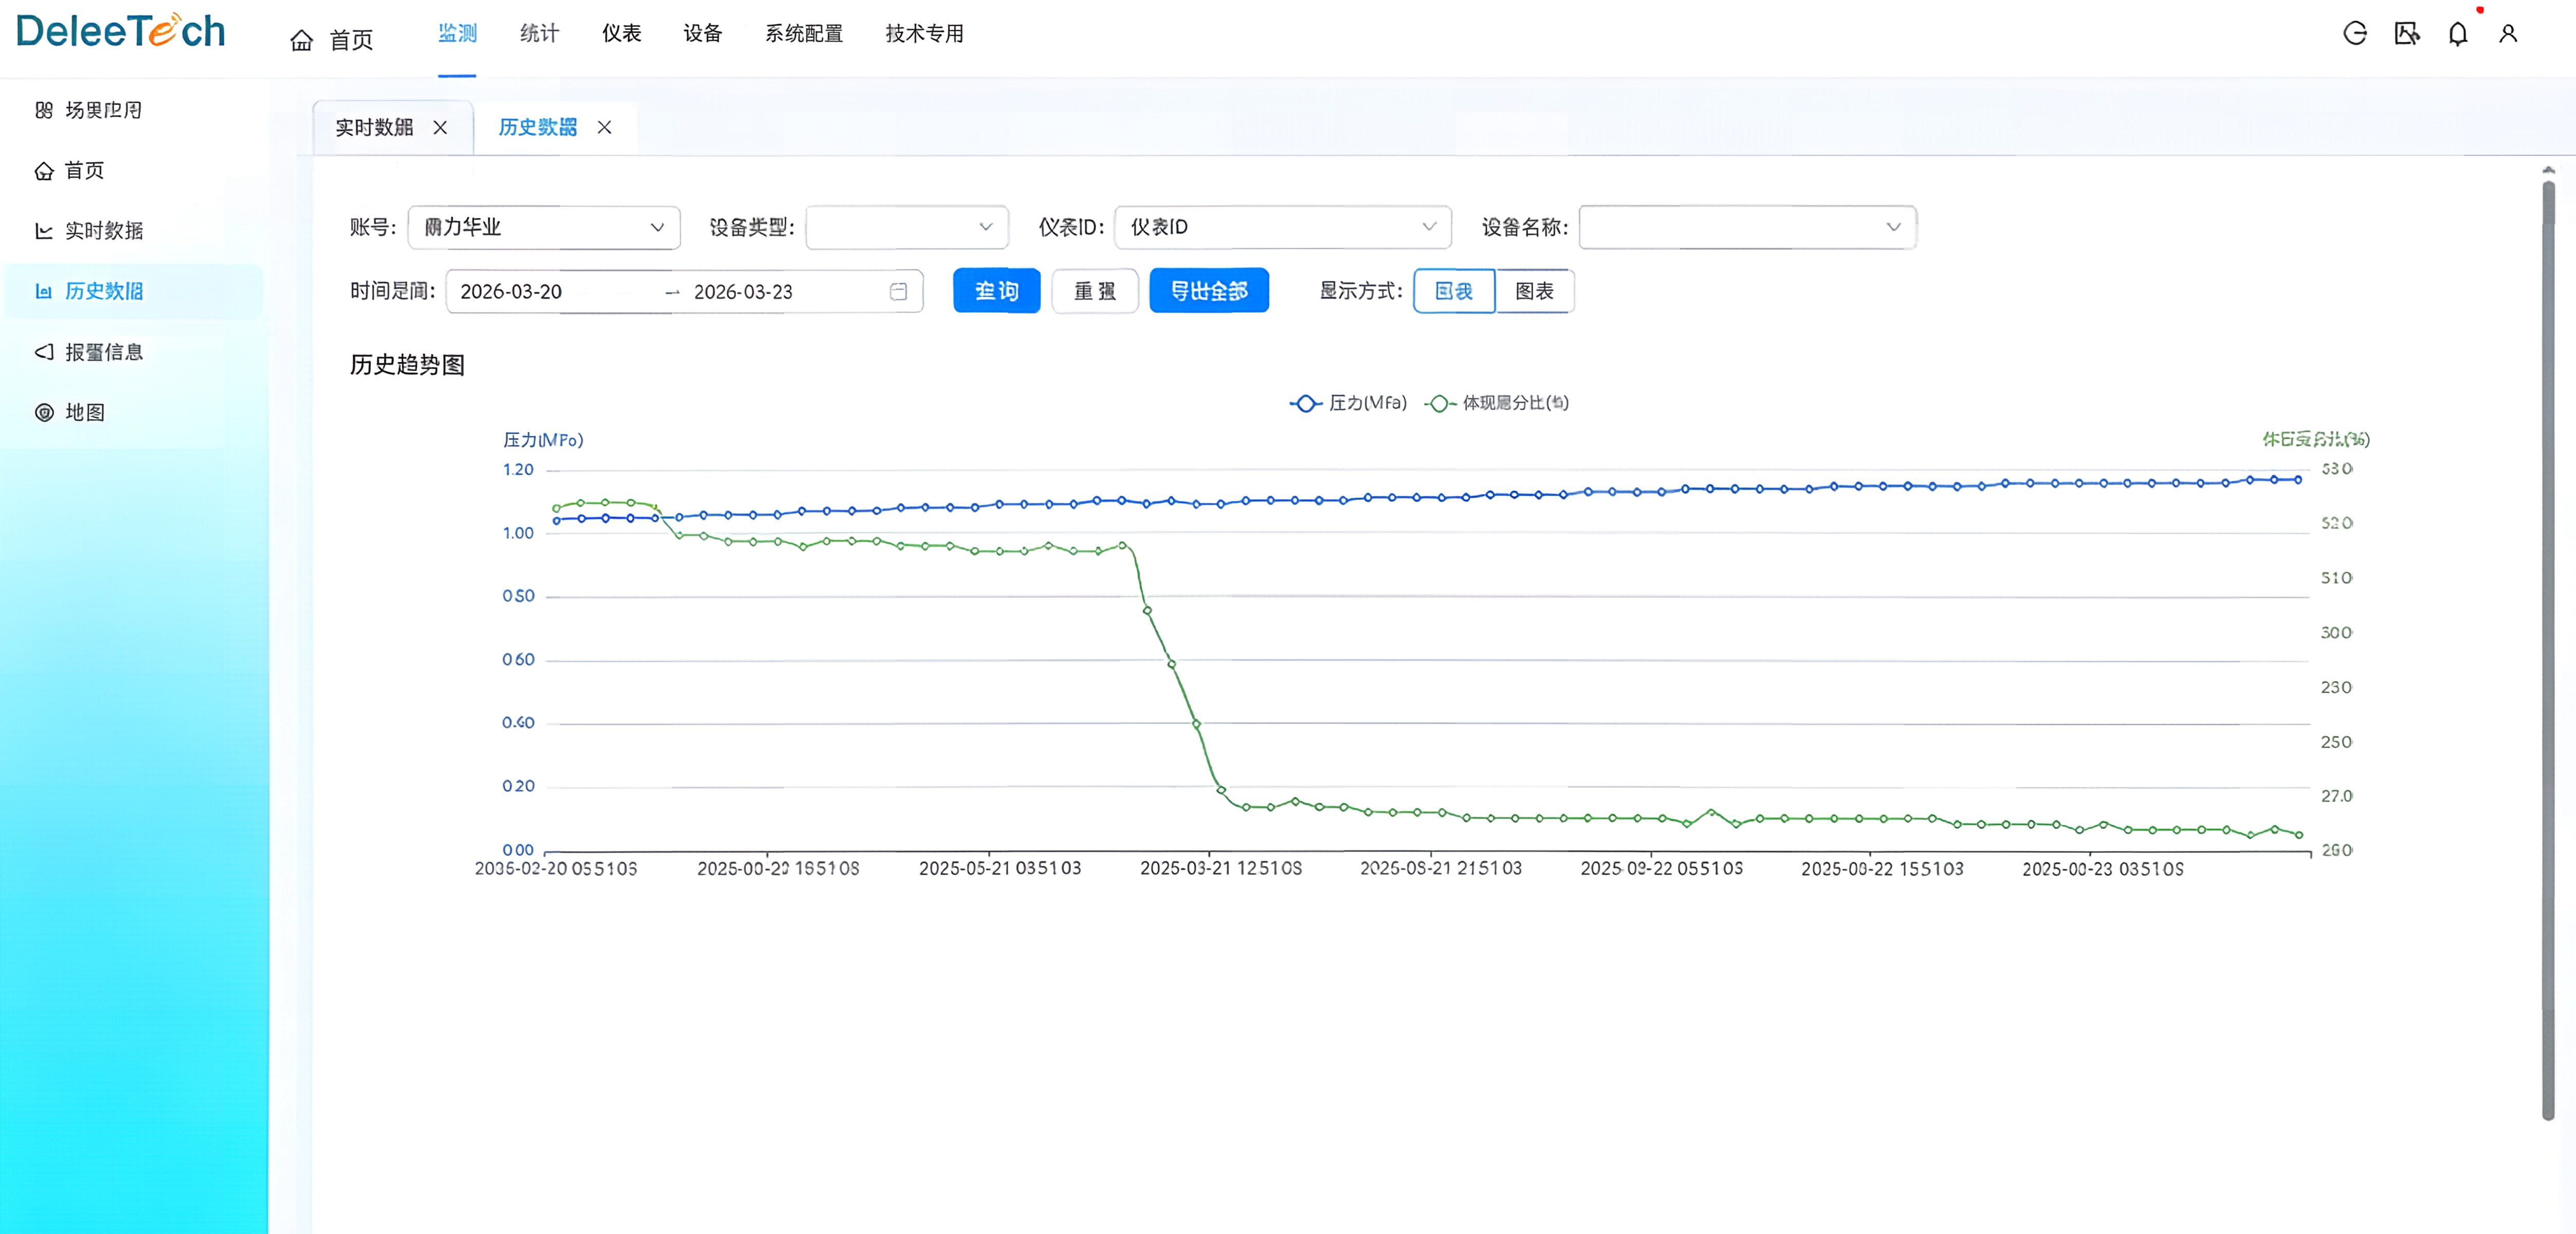Close the 实时数据 tab

[x=440, y=127]
